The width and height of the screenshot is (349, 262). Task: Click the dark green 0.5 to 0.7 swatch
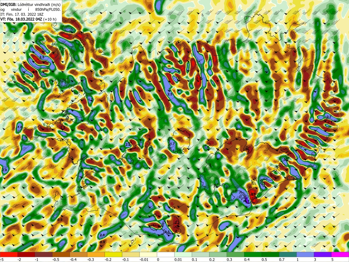[x=270, y=255]
